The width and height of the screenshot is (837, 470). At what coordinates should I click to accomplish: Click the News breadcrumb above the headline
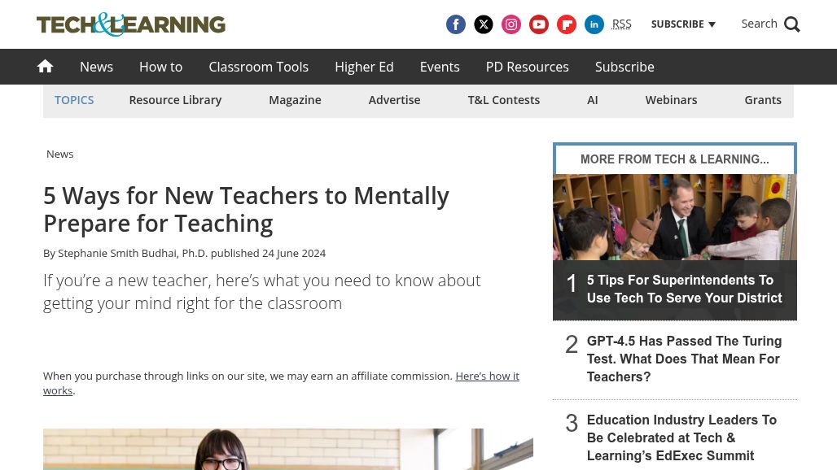click(x=59, y=154)
